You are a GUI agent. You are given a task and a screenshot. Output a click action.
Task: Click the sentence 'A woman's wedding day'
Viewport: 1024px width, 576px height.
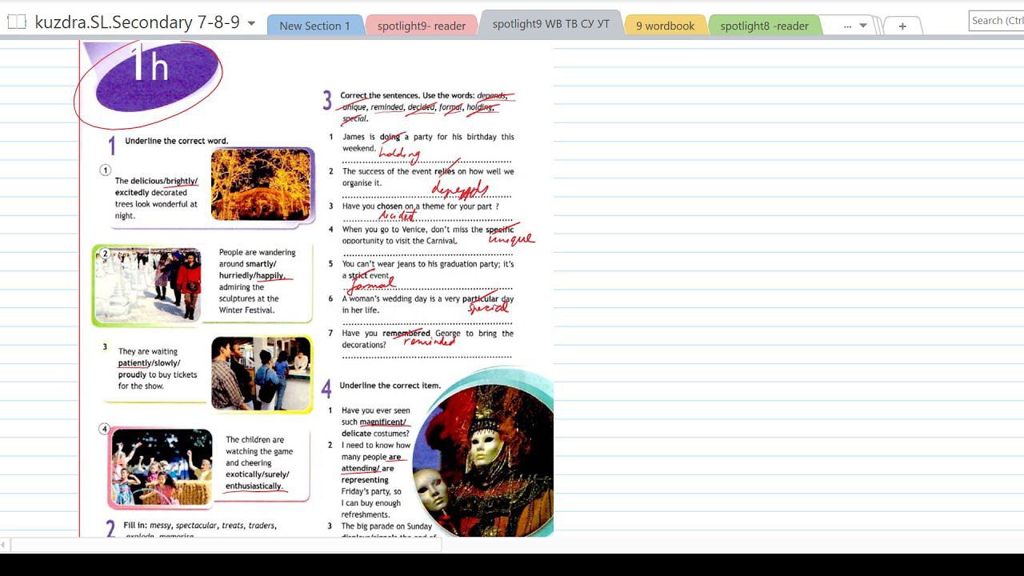(428, 304)
